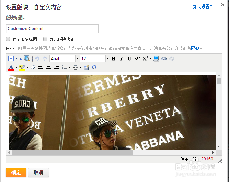Click the orange 确定 confirm button

tap(16, 172)
